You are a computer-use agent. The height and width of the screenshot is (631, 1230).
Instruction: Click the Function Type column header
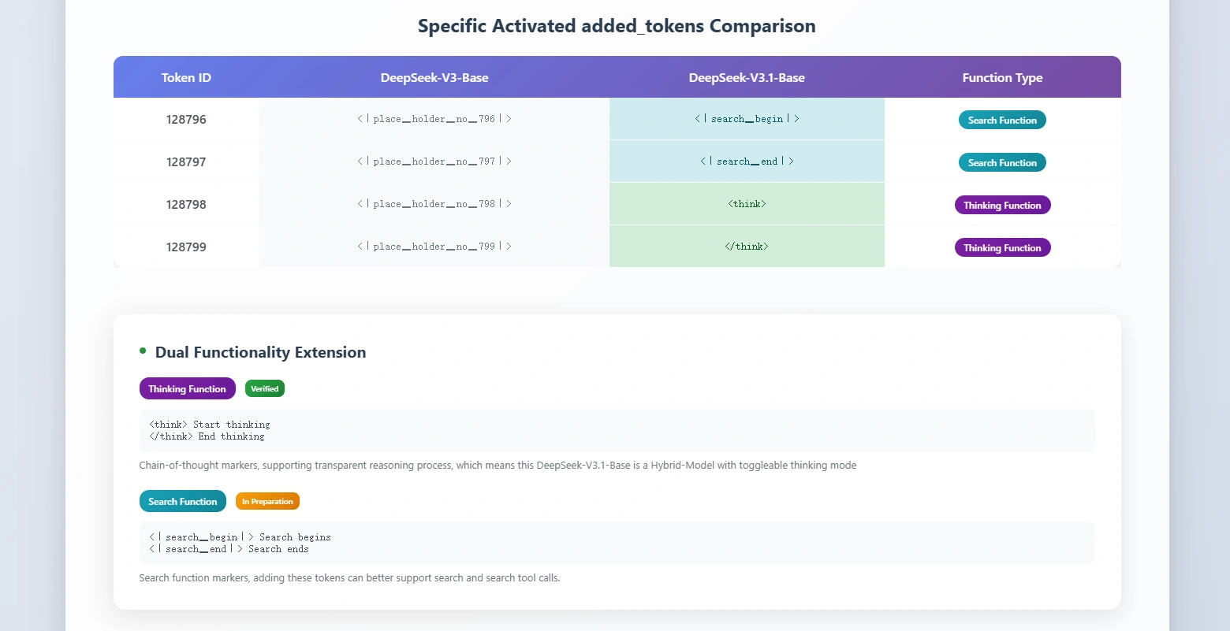pyautogui.click(x=1002, y=77)
